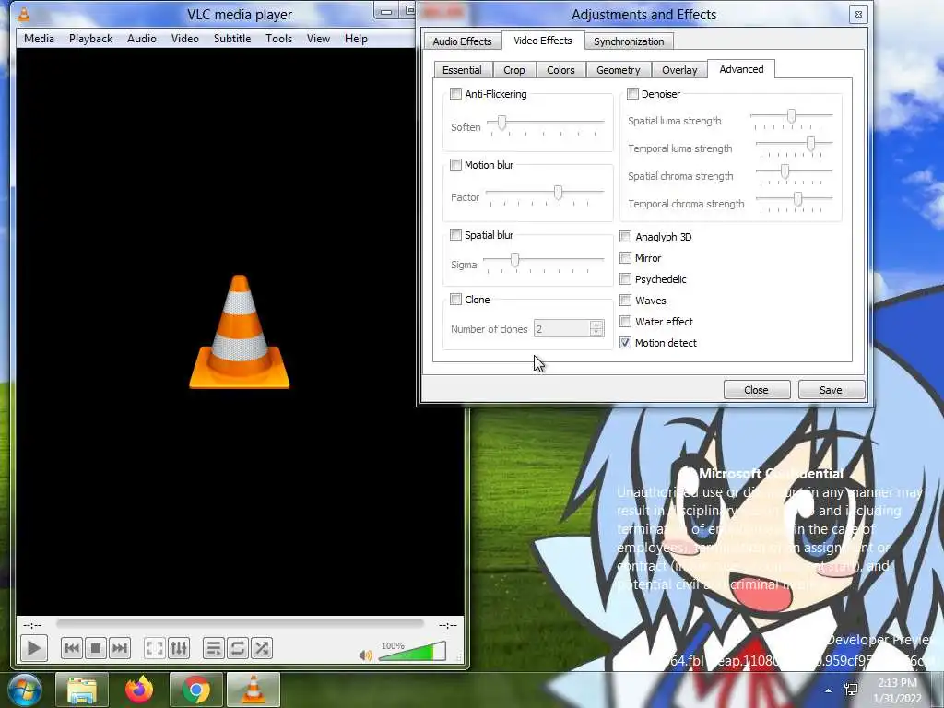Open the Tools menu
This screenshot has height=708, width=944.
coord(278,39)
